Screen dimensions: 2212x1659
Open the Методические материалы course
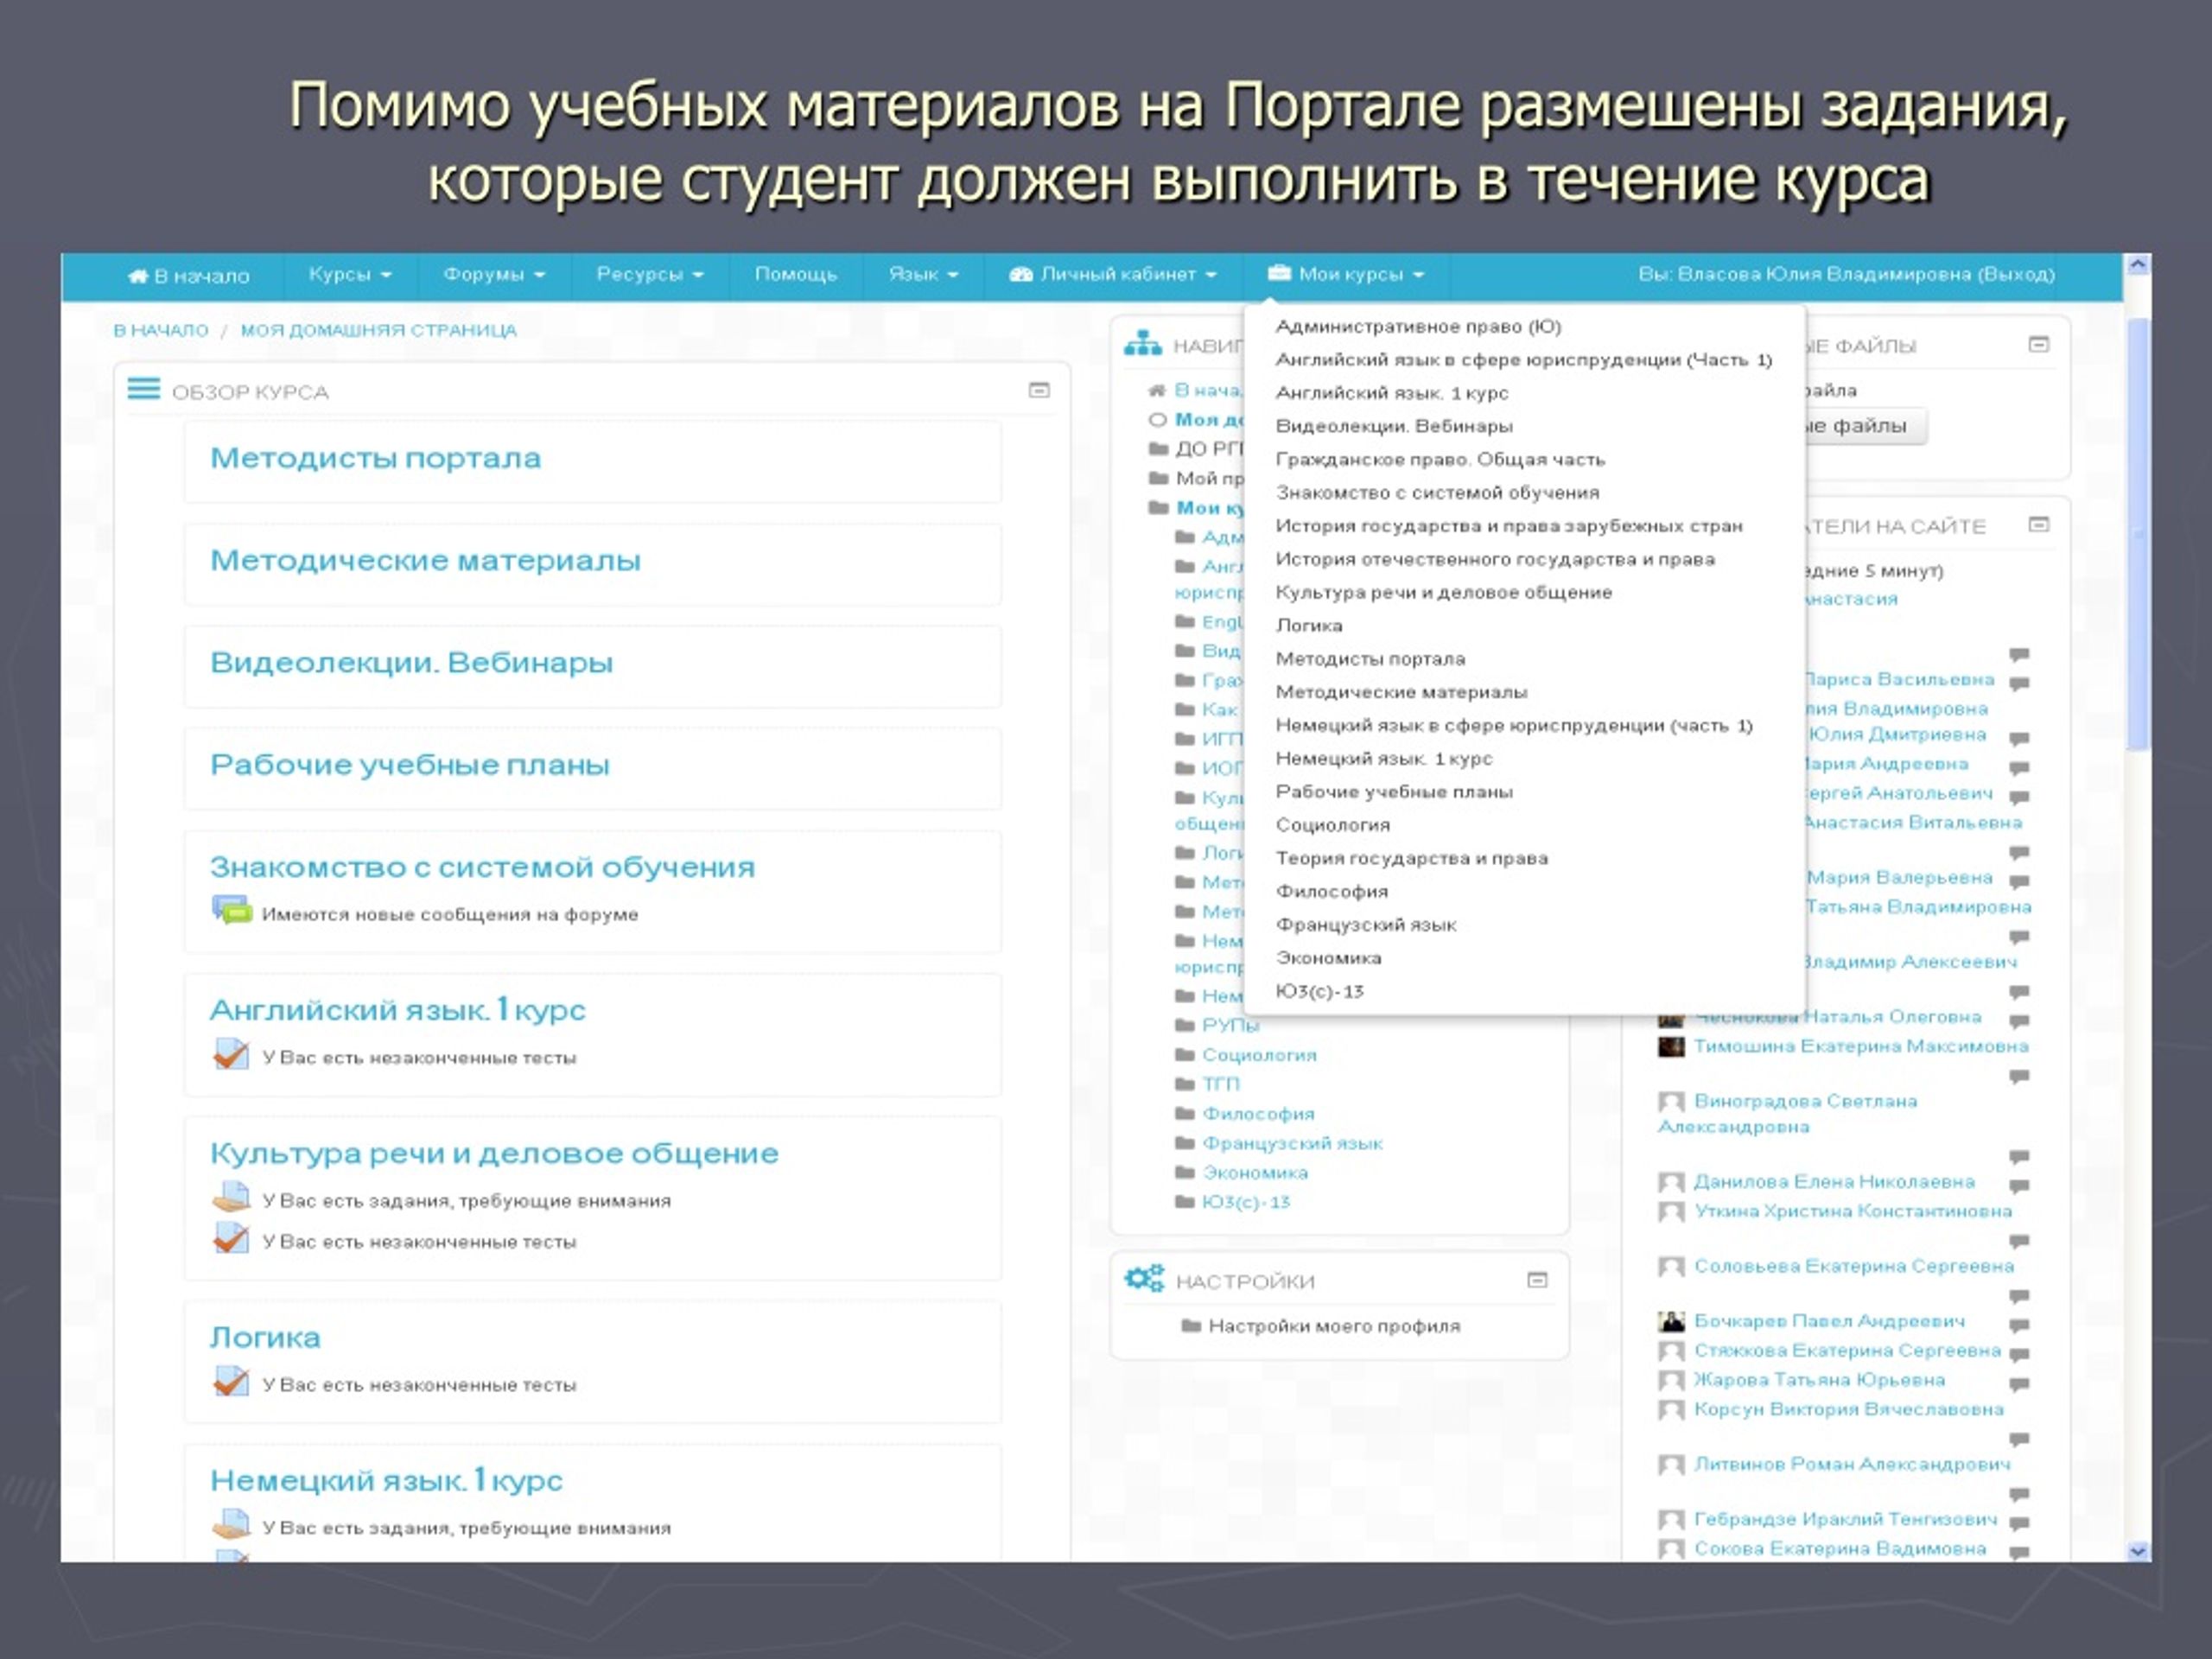point(425,560)
